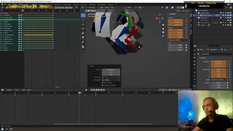Click the Location X field in the sidebar
The width and height of the screenshot is (233, 131).
pyautogui.click(x=175, y=20)
